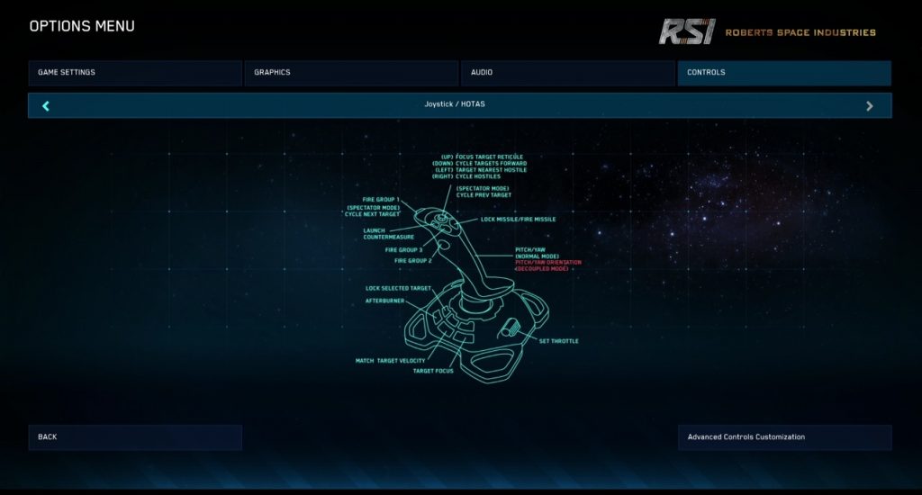Click the Joystick / HOTAS device title
Screen dimensions: 922x495
[x=455, y=104]
